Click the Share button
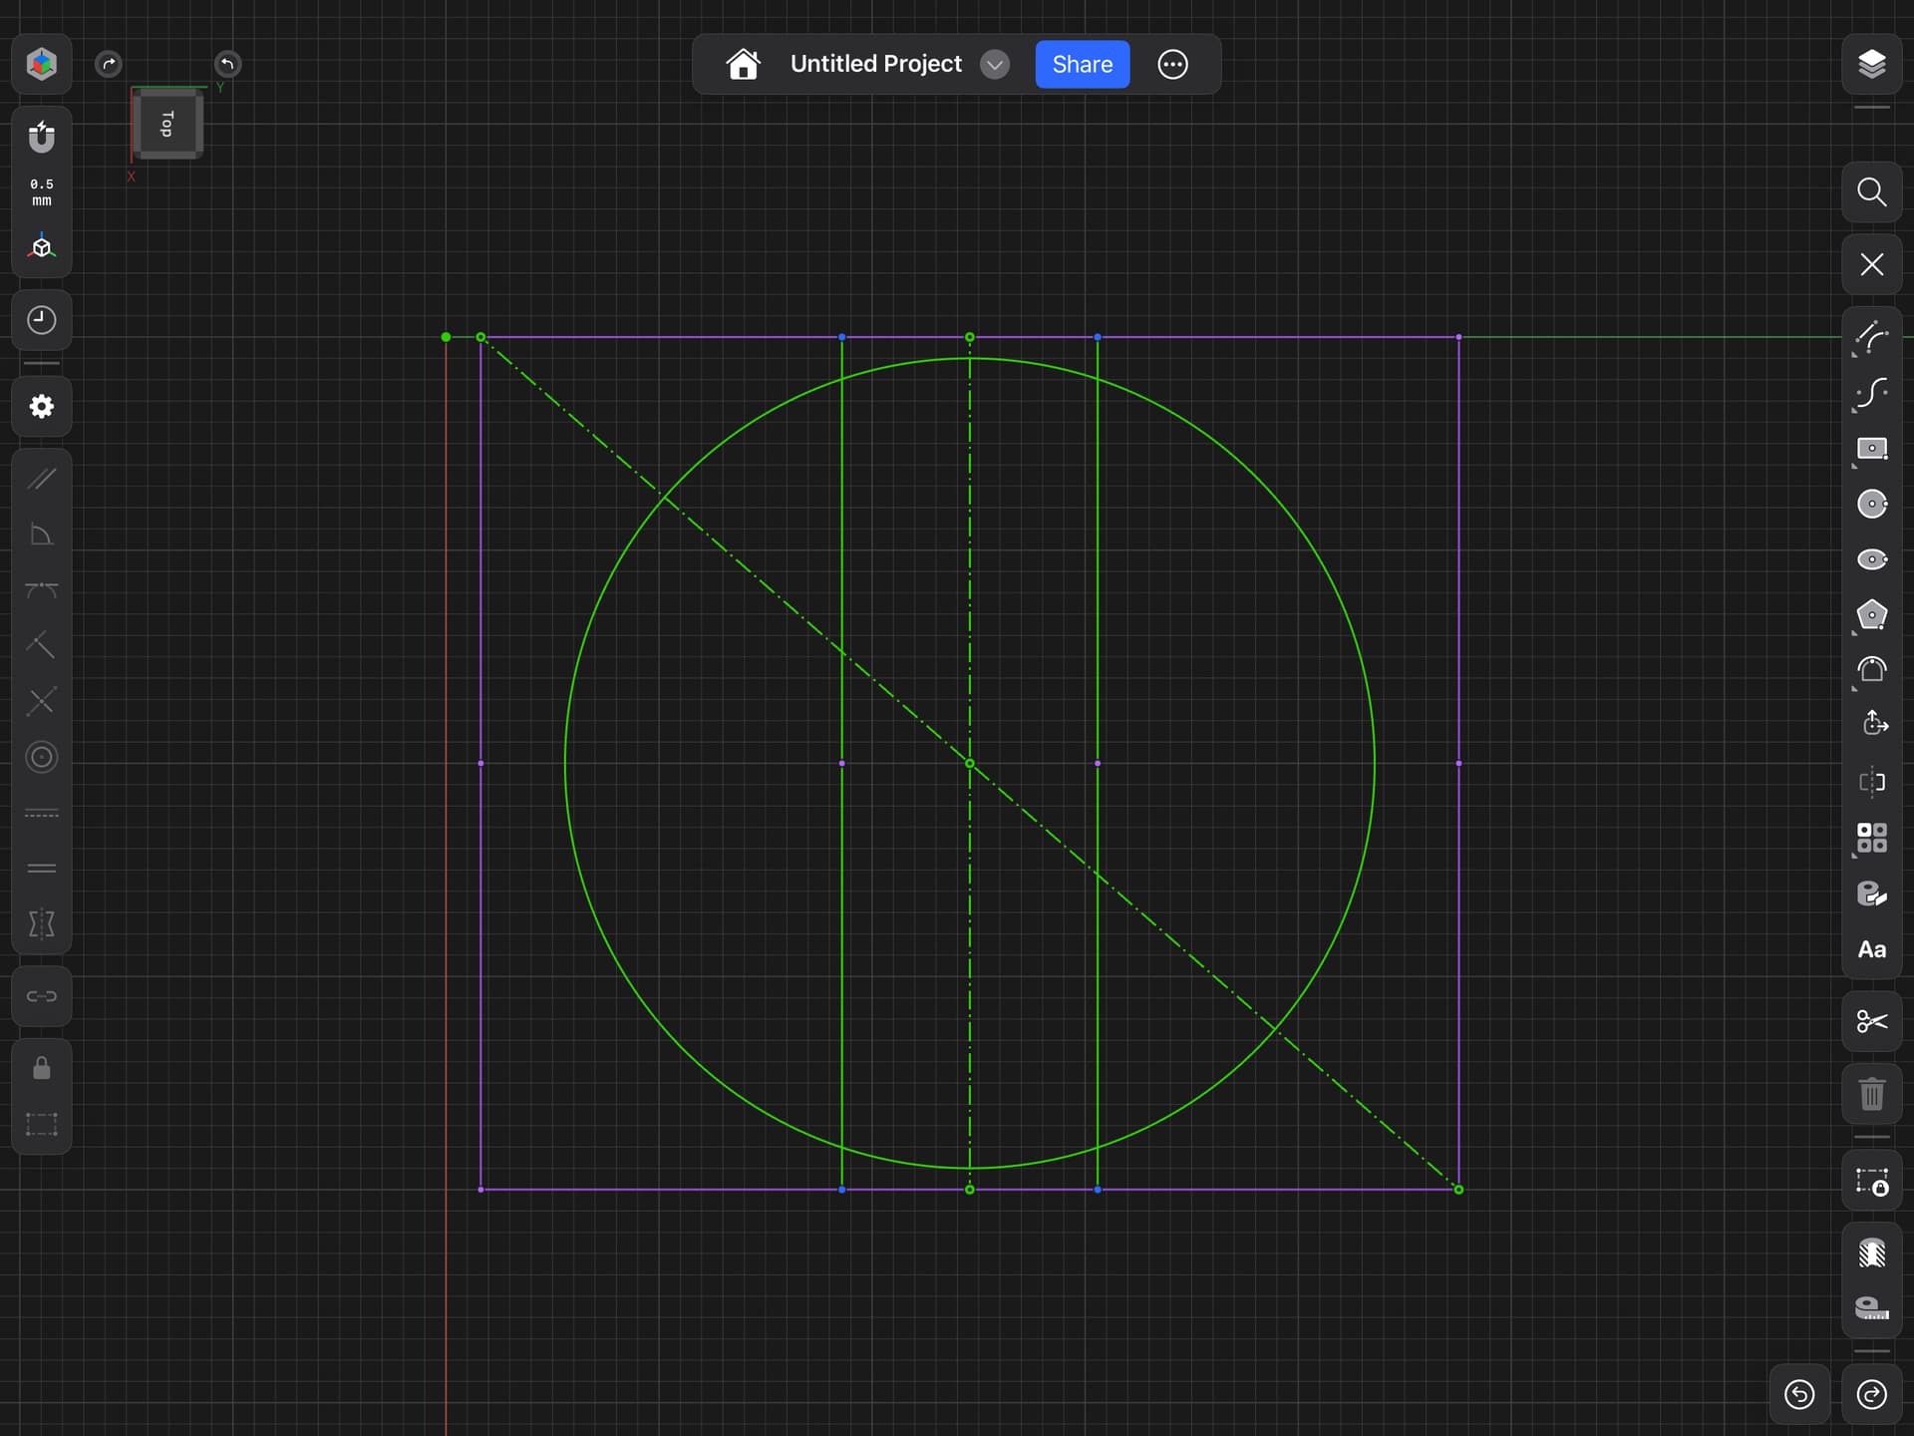The height and width of the screenshot is (1436, 1914). [x=1082, y=65]
